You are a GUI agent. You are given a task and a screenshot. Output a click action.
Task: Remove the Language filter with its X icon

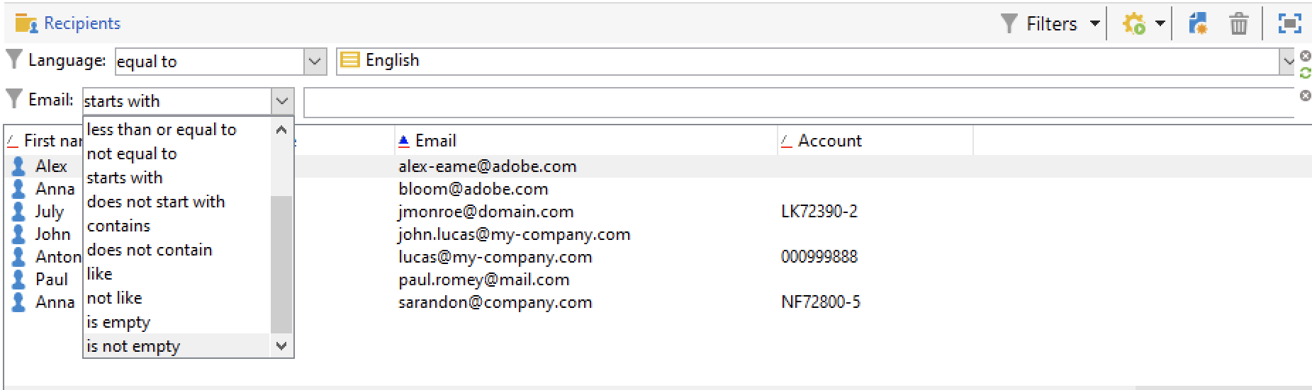point(1305,56)
